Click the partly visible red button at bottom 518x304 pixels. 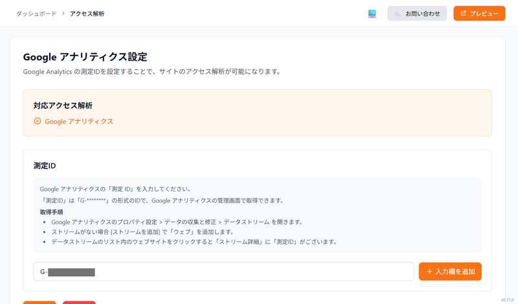tap(79, 302)
